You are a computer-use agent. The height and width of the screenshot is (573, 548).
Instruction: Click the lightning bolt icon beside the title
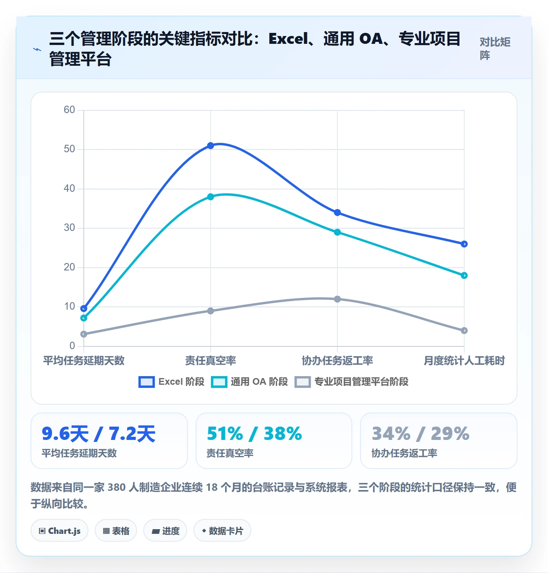click(x=37, y=49)
